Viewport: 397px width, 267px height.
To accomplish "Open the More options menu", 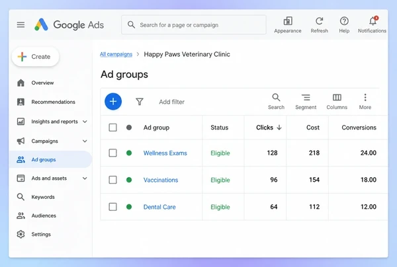I will tap(365, 102).
